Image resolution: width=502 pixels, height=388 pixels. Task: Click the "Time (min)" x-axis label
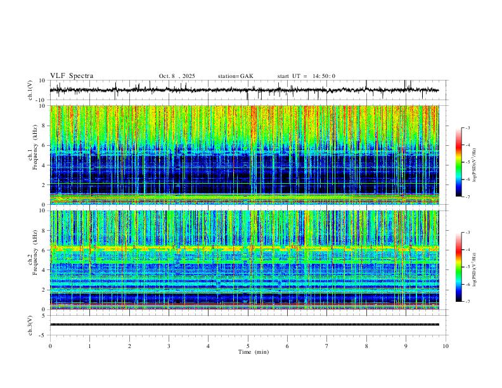point(254,352)
